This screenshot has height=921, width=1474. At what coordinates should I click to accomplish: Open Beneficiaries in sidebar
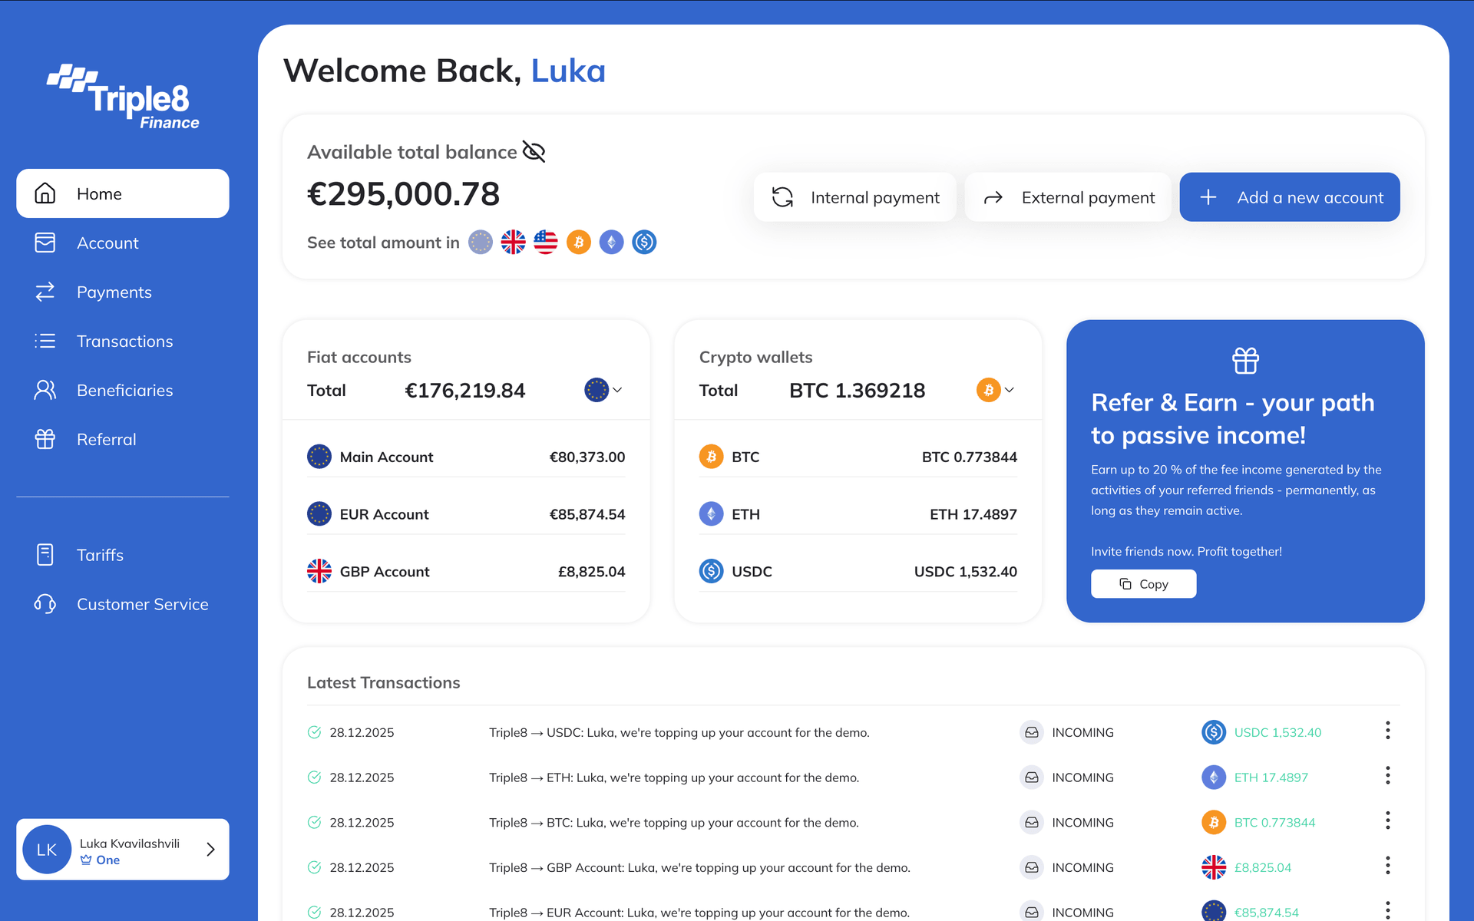(x=123, y=390)
